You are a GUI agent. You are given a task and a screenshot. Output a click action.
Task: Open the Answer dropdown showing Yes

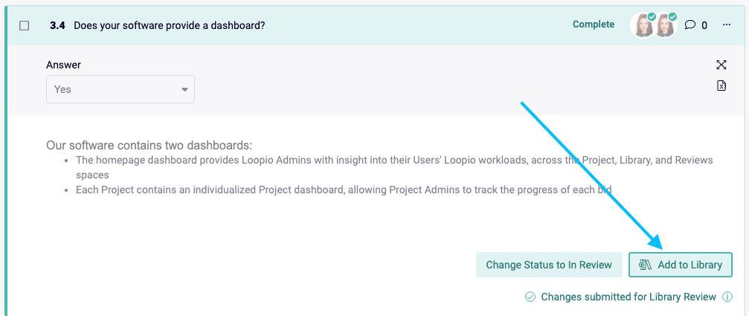pos(120,89)
